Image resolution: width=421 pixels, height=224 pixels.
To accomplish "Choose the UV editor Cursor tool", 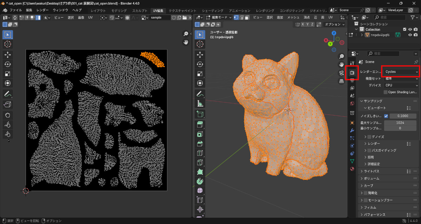I will (8, 44).
